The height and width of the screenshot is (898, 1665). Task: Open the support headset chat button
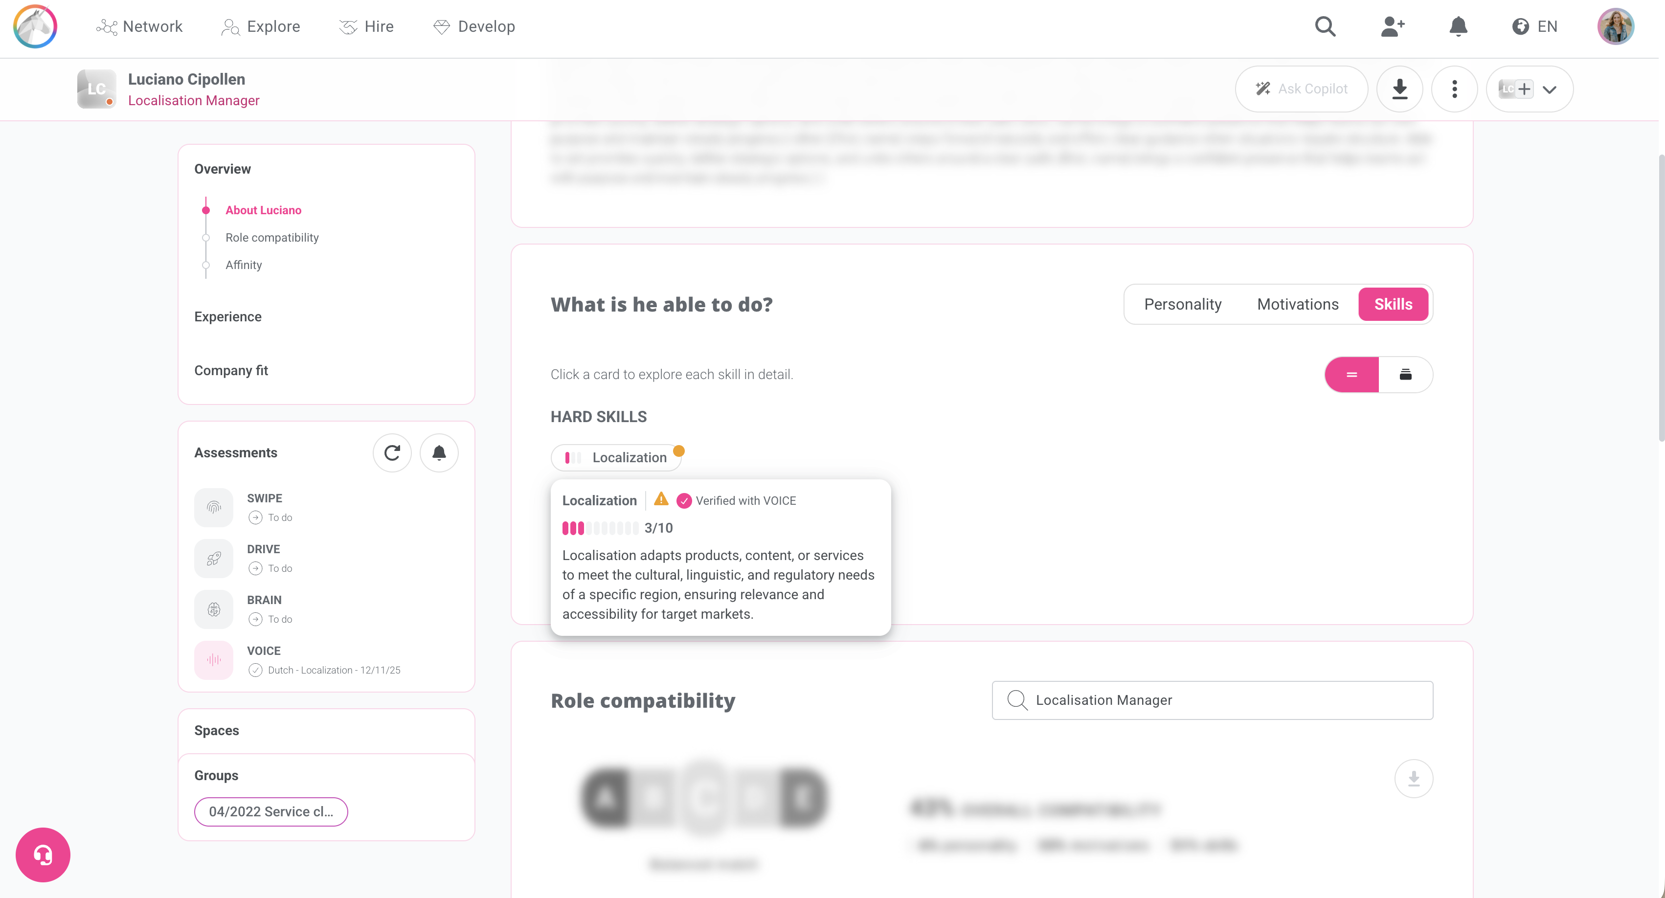[43, 854]
